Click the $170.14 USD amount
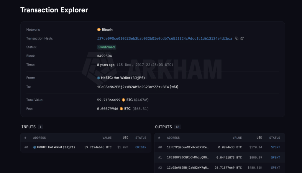302x173 pixels. [x=256, y=147]
